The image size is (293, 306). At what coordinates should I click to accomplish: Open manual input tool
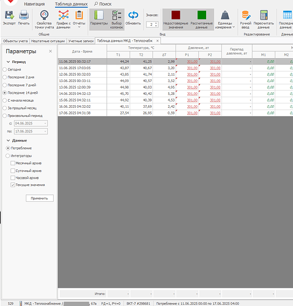point(245,20)
